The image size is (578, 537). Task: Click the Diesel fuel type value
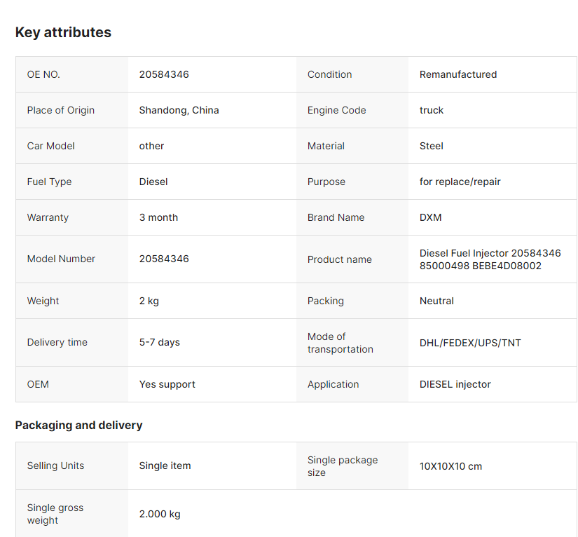pyautogui.click(x=153, y=182)
